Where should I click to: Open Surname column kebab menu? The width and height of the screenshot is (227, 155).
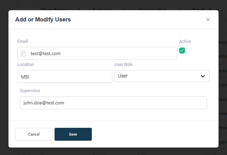[x=124, y=10]
